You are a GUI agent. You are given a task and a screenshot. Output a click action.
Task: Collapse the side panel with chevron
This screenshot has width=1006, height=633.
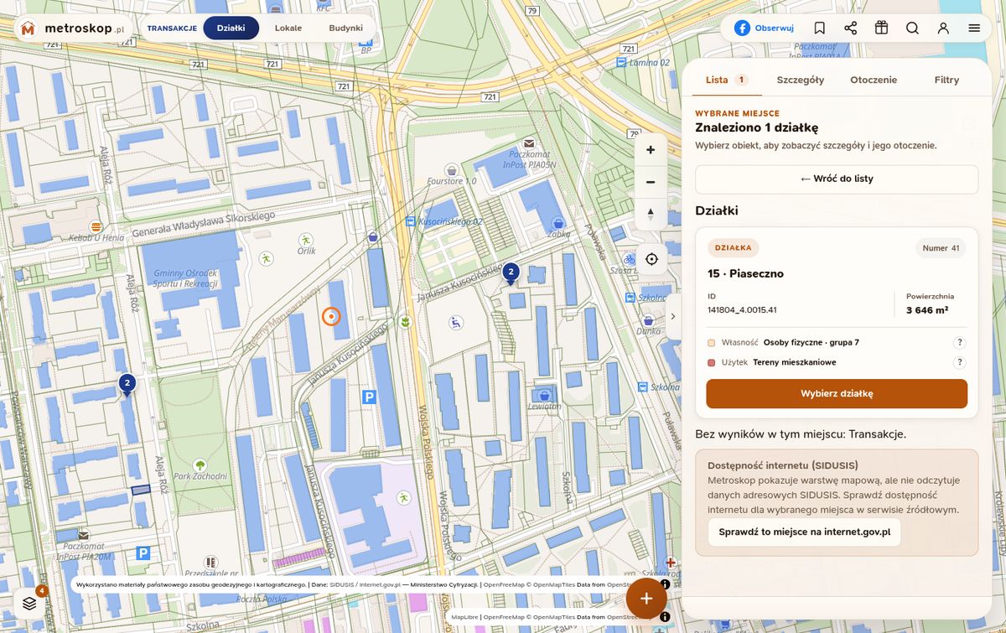click(x=672, y=316)
